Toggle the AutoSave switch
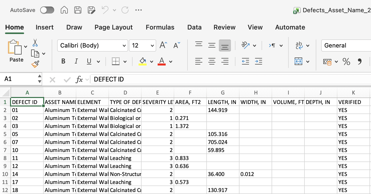 coord(47,10)
